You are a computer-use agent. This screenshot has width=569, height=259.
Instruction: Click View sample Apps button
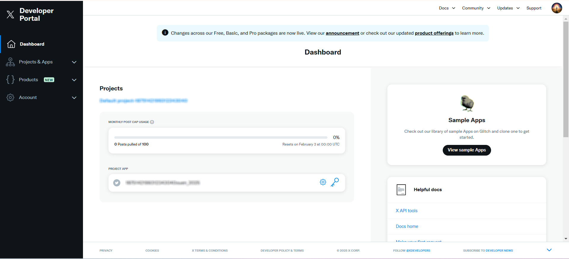tap(467, 150)
